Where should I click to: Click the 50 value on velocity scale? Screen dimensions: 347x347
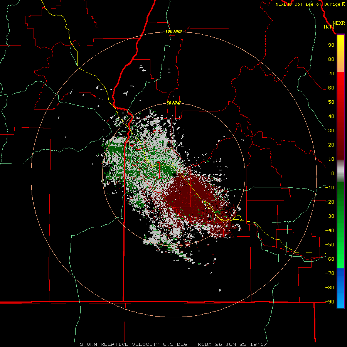(331, 102)
